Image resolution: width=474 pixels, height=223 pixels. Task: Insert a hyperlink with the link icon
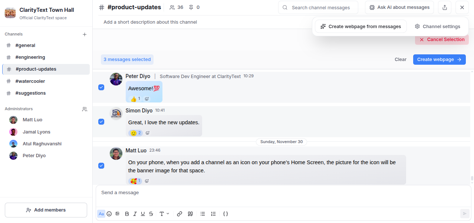(180, 214)
